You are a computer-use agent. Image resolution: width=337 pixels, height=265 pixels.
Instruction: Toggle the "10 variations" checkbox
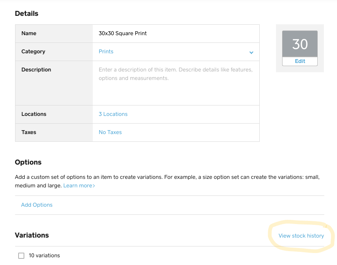point(21,255)
